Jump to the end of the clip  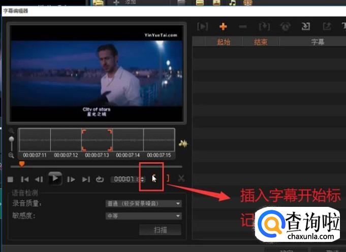tap(86, 179)
